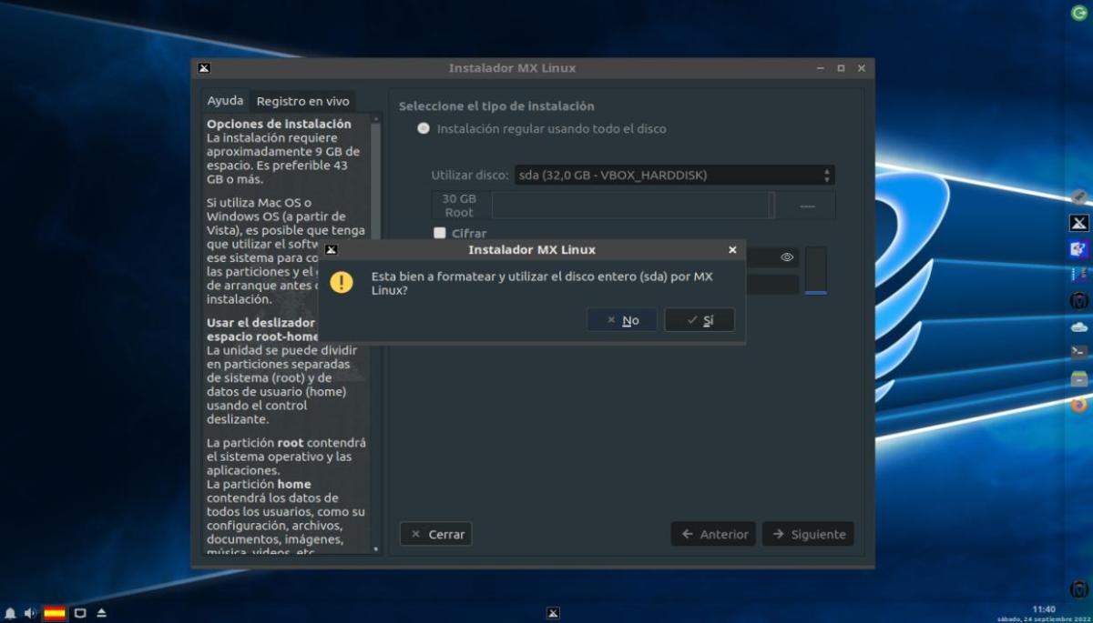Close the confirmation dialog with X

pyautogui.click(x=732, y=250)
